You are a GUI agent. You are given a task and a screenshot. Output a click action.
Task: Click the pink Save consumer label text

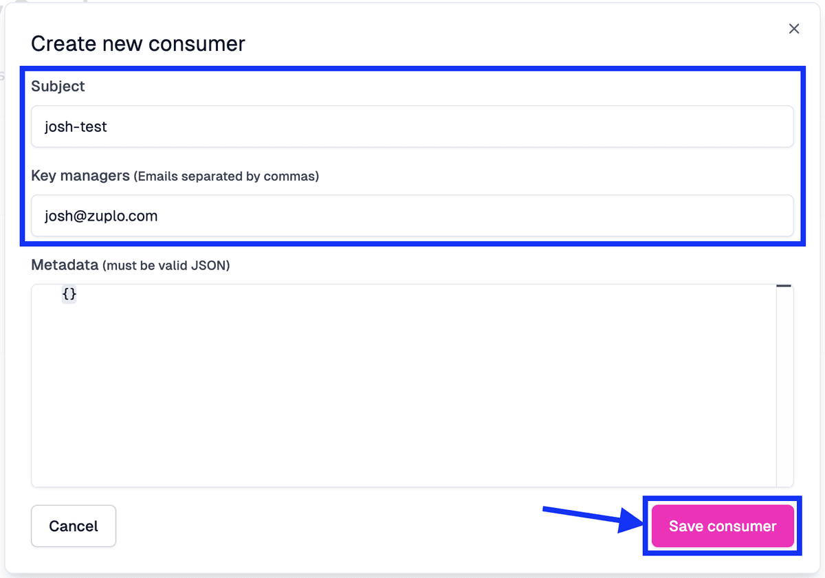click(722, 526)
